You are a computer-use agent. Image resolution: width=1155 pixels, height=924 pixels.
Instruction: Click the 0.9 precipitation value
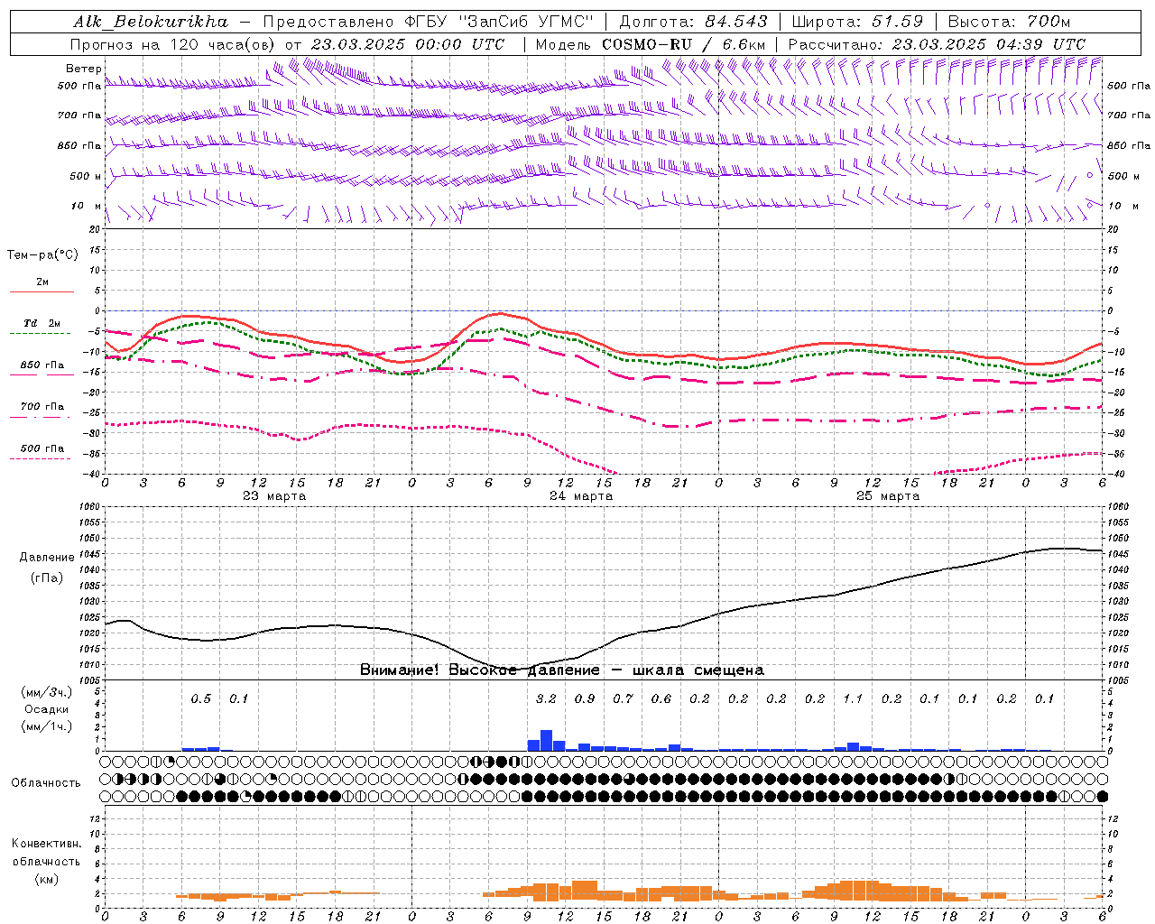[585, 699]
